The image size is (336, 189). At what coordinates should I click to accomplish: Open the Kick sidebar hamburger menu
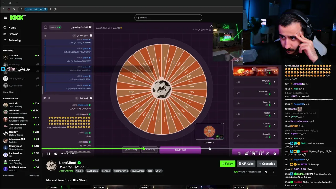pos(6,18)
